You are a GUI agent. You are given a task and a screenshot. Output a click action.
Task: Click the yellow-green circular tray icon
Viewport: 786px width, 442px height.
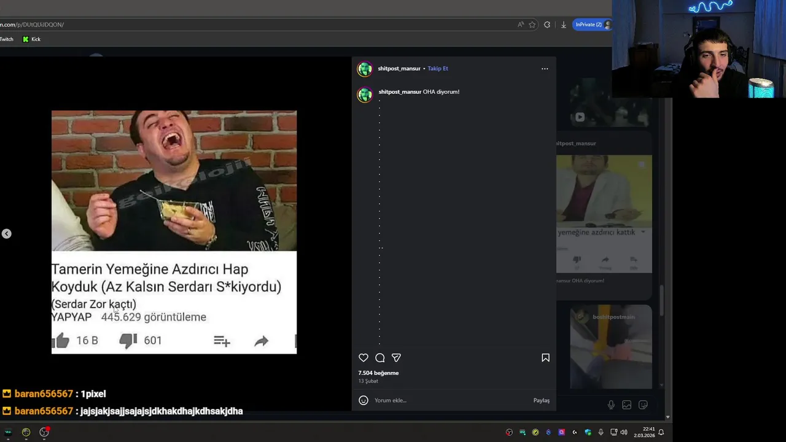(535, 432)
